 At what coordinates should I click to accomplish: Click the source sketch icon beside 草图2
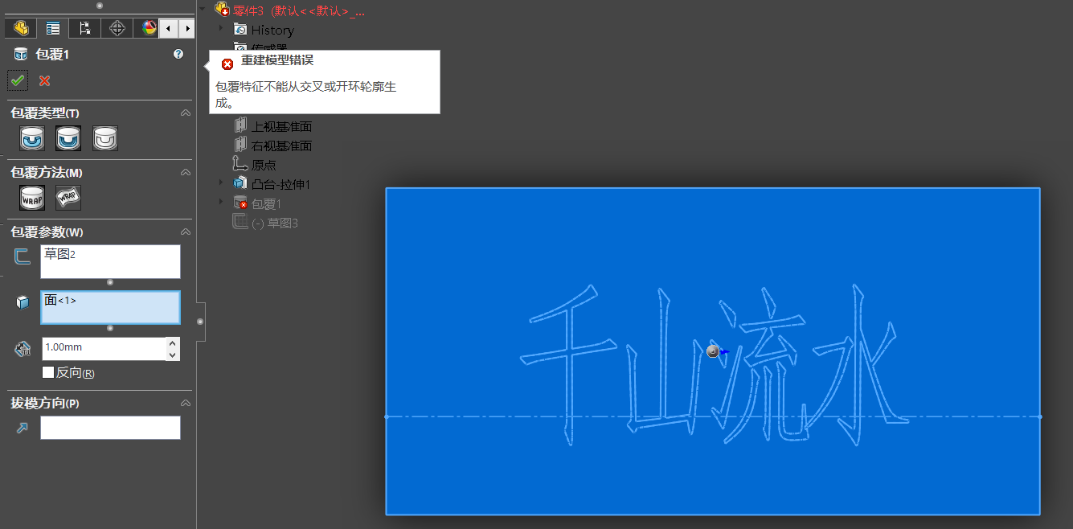(x=23, y=256)
